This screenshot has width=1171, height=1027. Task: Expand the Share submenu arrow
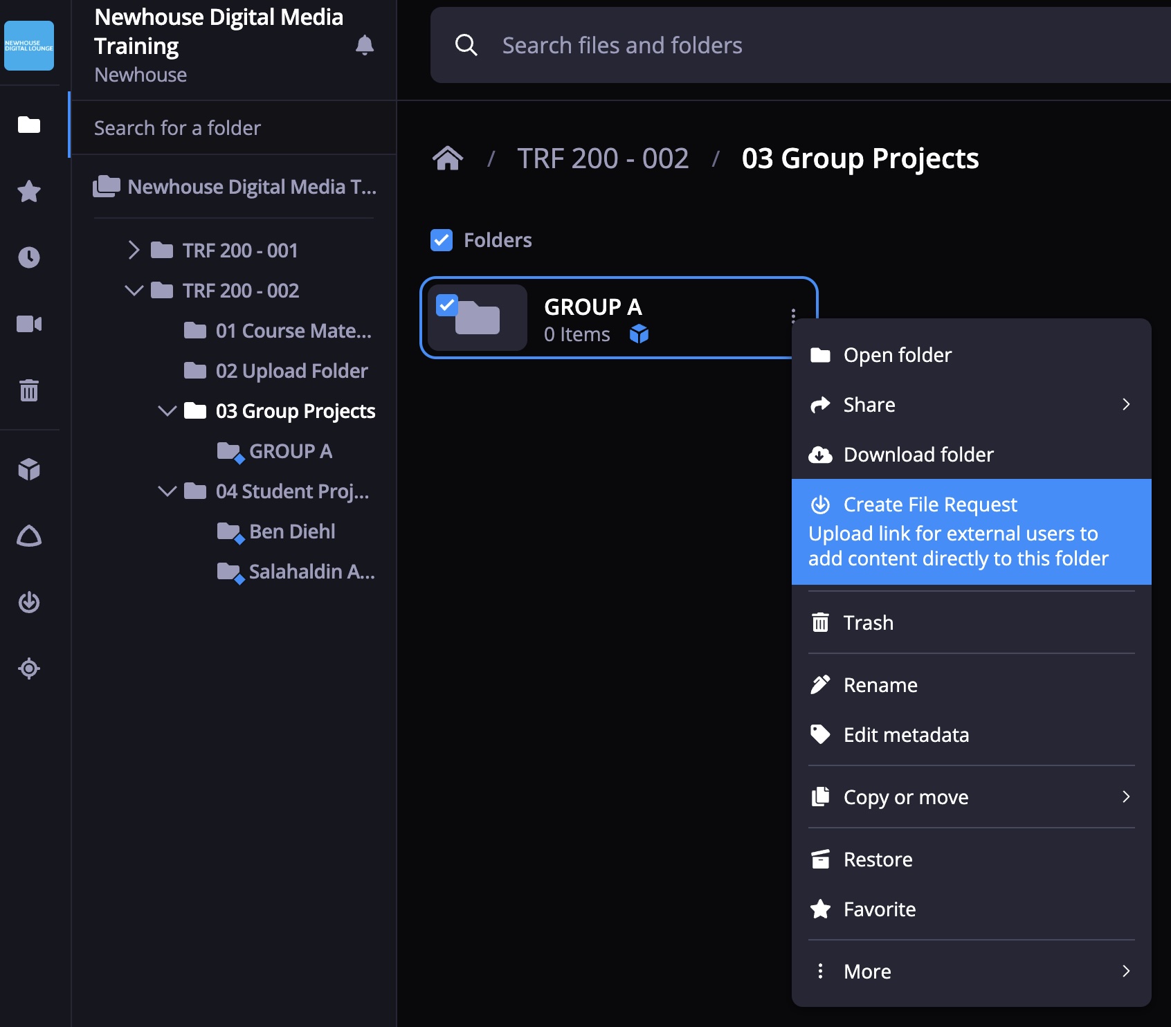click(x=1126, y=404)
